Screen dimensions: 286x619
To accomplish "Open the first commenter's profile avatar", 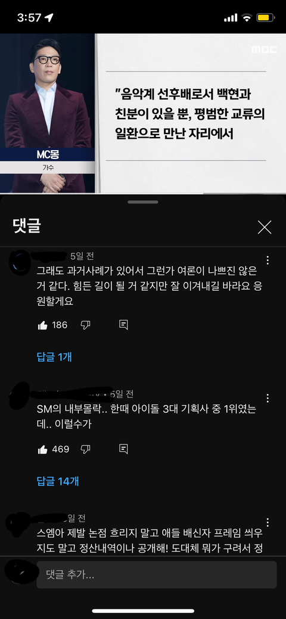I will [x=19, y=262].
